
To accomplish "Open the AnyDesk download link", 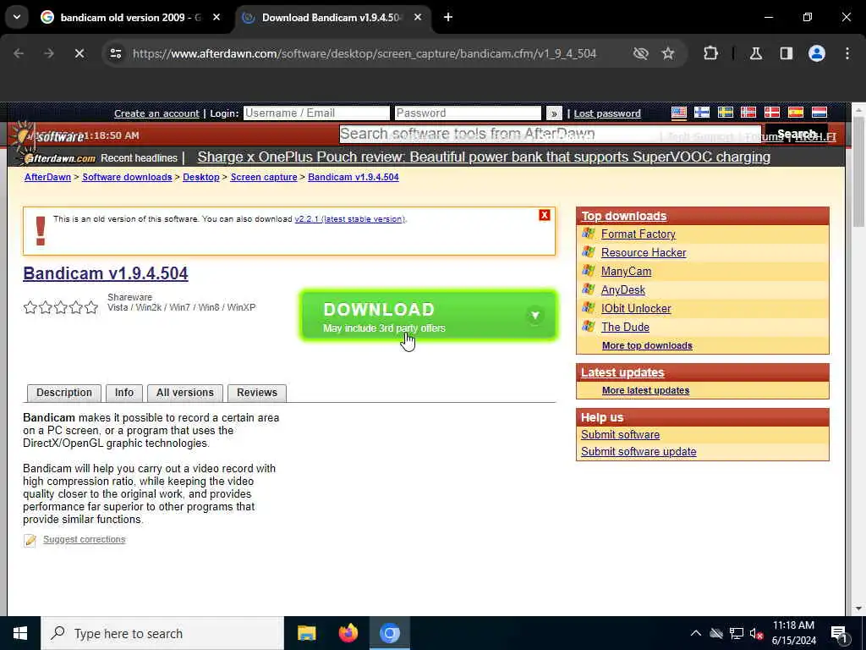I will tap(623, 289).
